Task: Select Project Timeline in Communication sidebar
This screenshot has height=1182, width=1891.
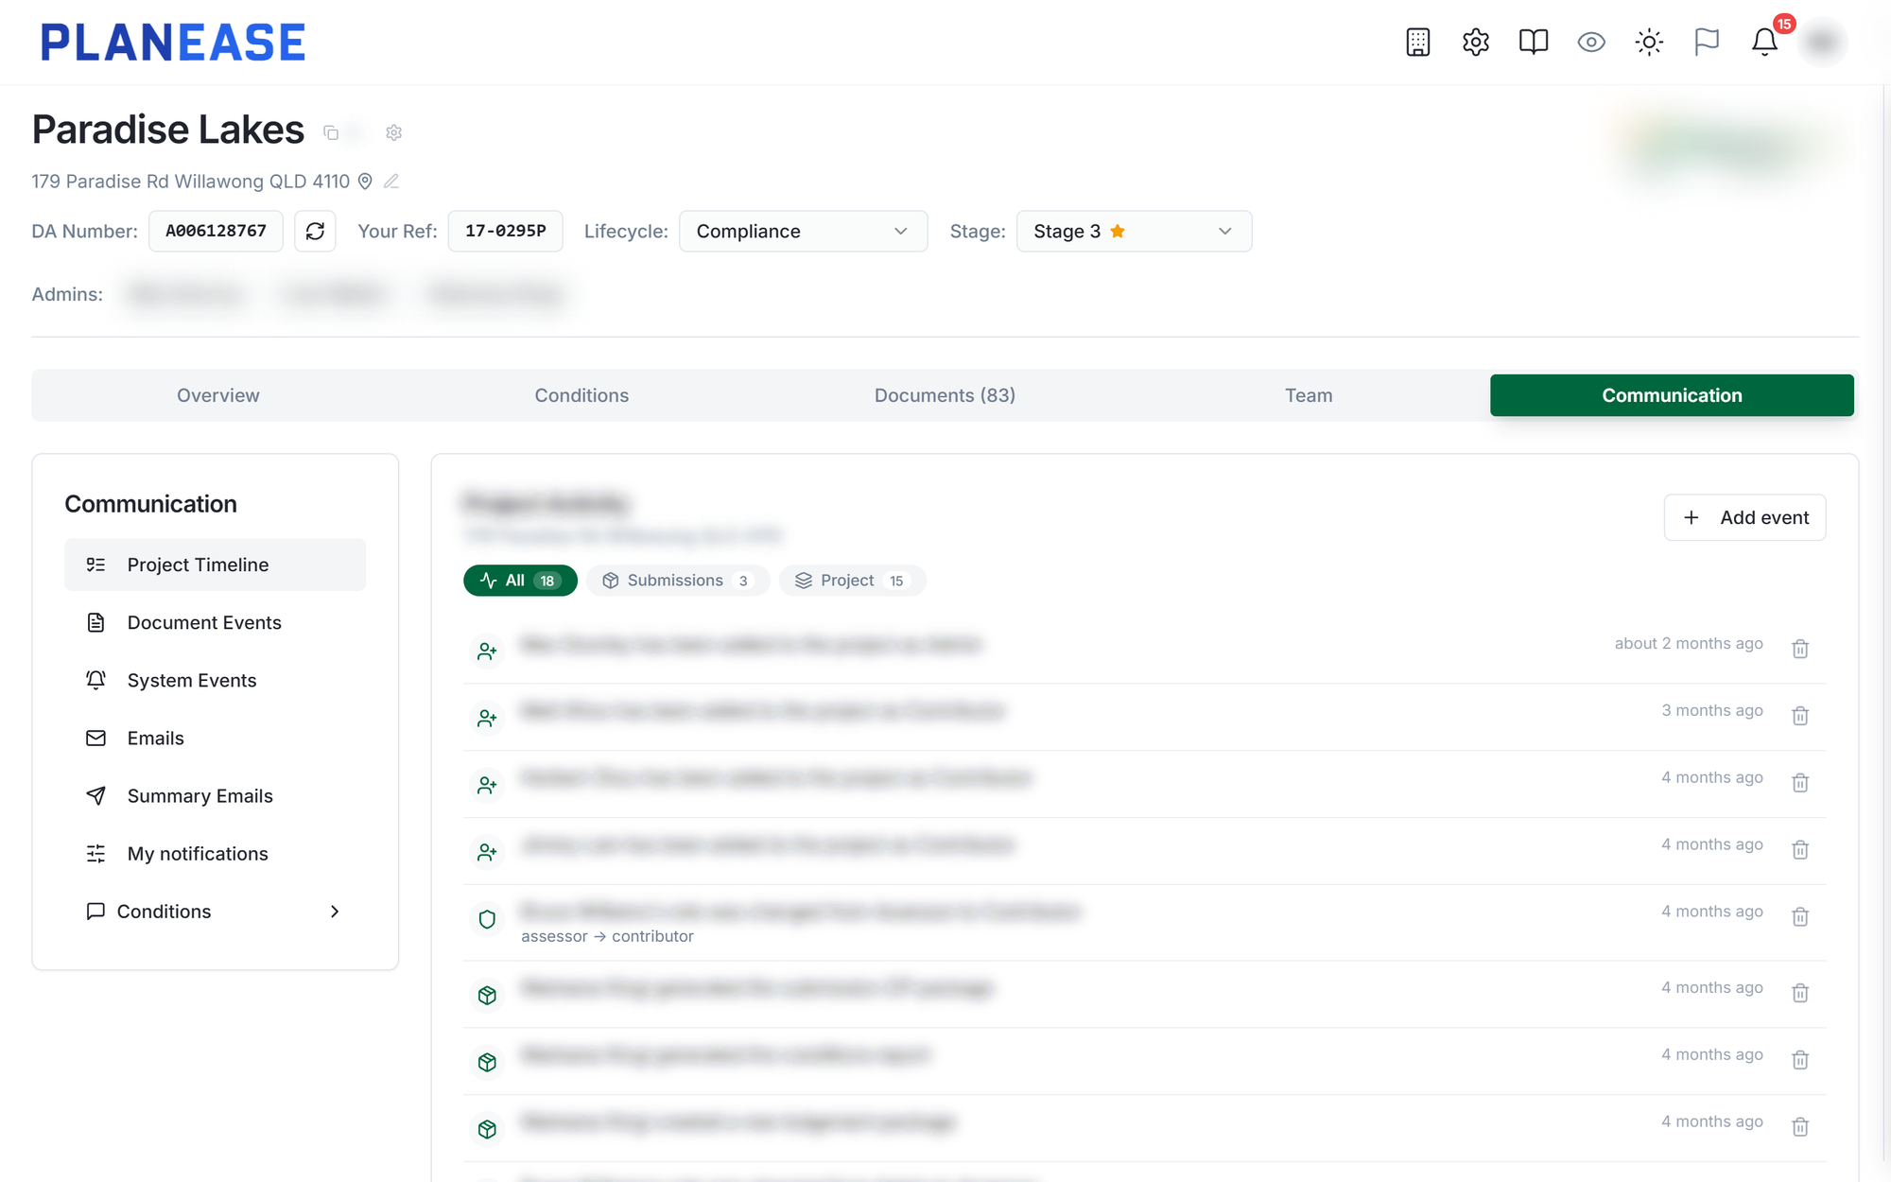Action: coord(215,565)
